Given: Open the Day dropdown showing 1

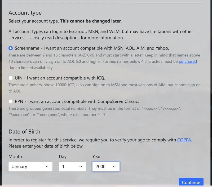Looking at the screenshot, I should click(72, 167).
